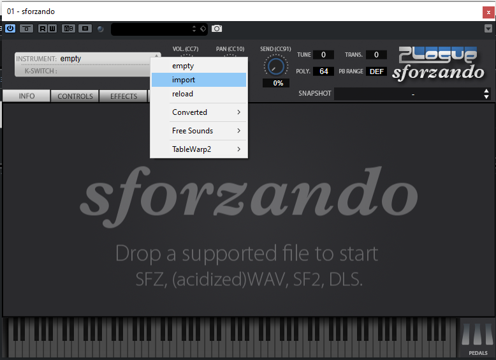Select 'empty' in the instrument menu

coord(199,66)
